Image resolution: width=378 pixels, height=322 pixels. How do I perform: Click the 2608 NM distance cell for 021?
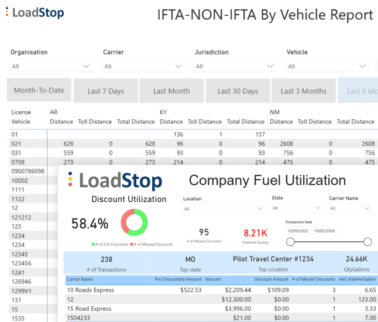(x=286, y=144)
